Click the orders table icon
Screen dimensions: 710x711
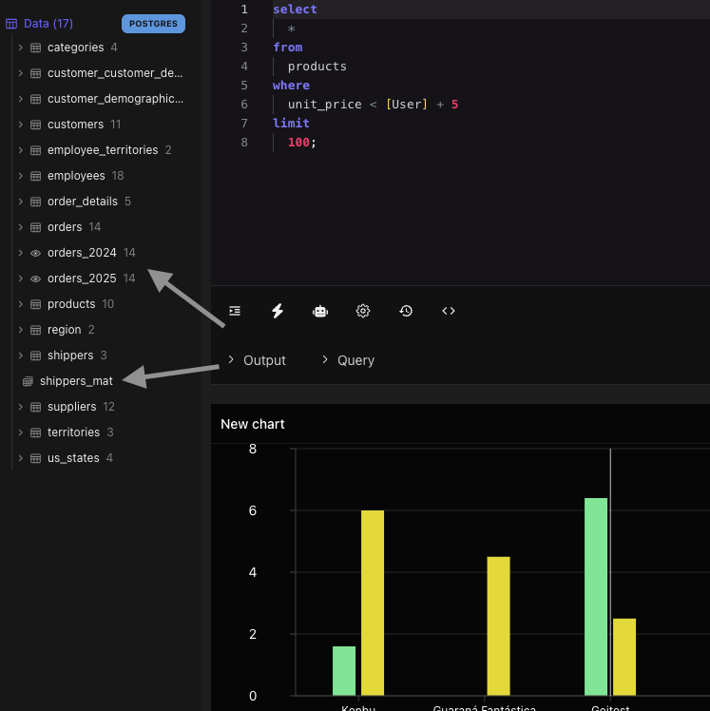(35, 227)
